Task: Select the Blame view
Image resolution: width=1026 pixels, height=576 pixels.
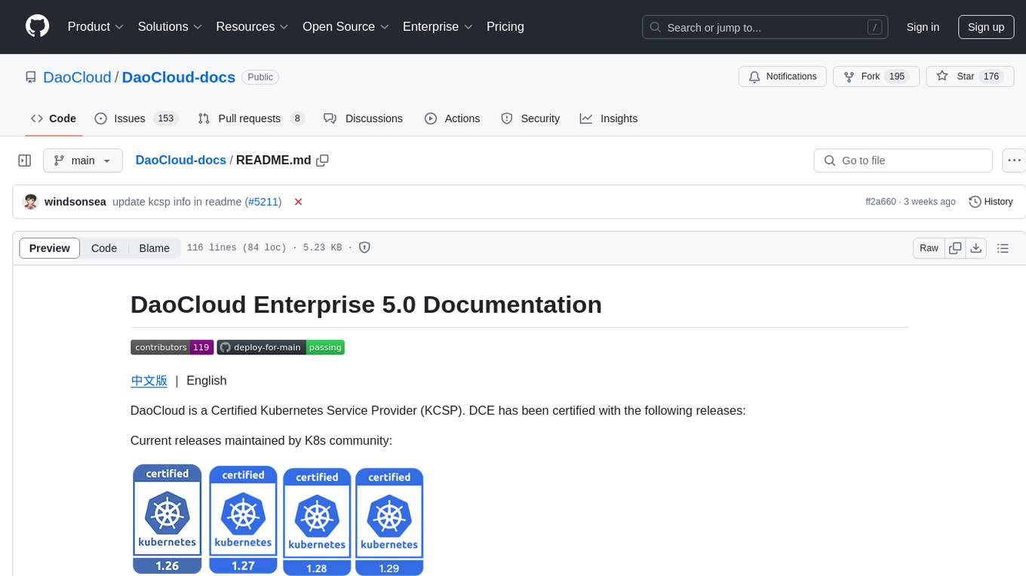Action: point(154,248)
